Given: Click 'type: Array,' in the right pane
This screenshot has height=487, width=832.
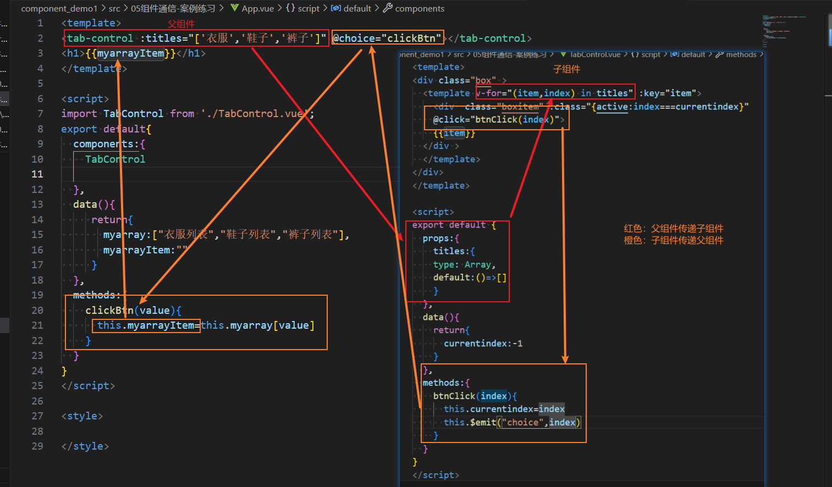Looking at the screenshot, I should tap(464, 265).
